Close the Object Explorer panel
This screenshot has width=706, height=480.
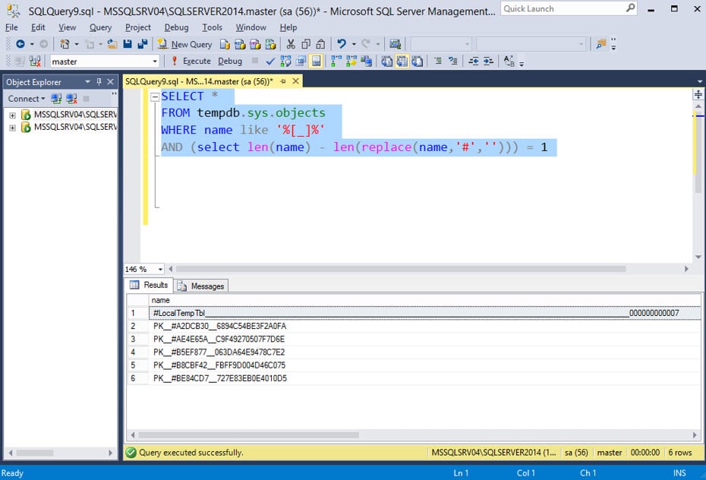click(110, 81)
